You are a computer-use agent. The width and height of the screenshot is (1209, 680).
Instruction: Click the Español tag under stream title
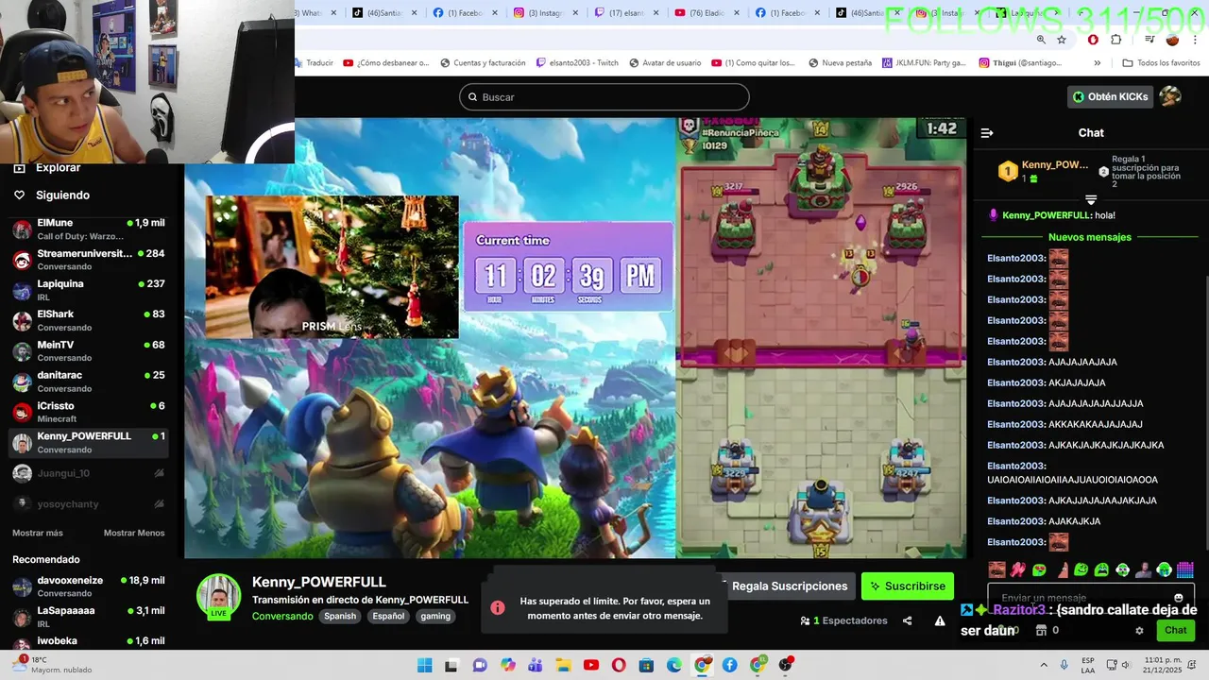(388, 616)
